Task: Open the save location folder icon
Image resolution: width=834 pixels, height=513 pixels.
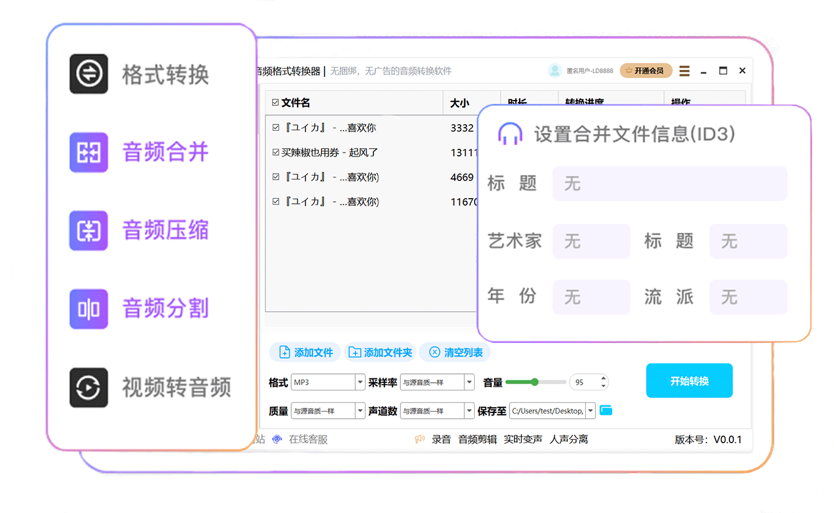Action: click(x=606, y=410)
